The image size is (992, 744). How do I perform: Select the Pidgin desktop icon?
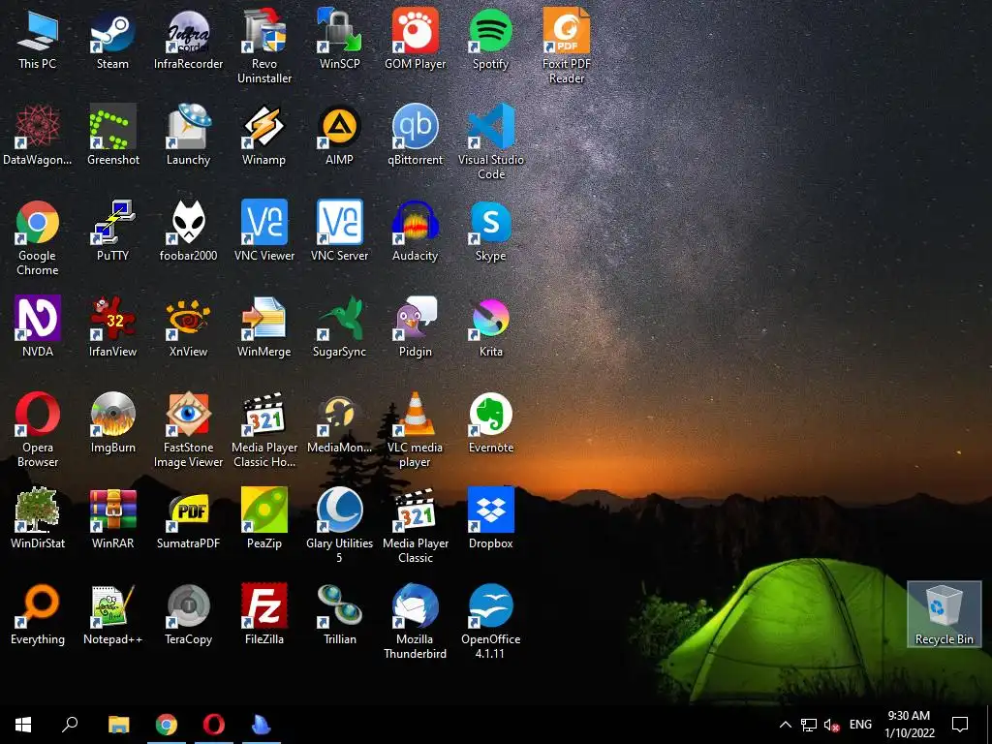tap(415, 327)
